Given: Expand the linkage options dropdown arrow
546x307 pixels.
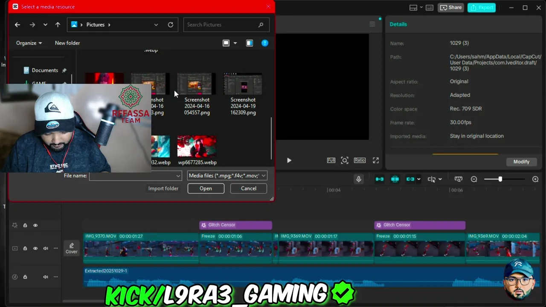Looking at the screenshot, I should point(419,179).
